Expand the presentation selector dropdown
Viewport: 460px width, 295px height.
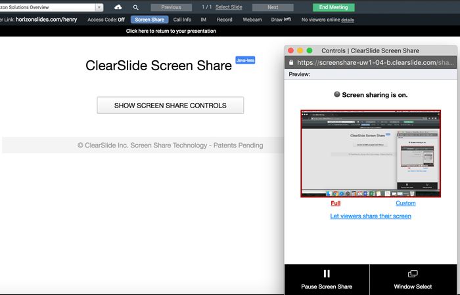pos(99,7)
